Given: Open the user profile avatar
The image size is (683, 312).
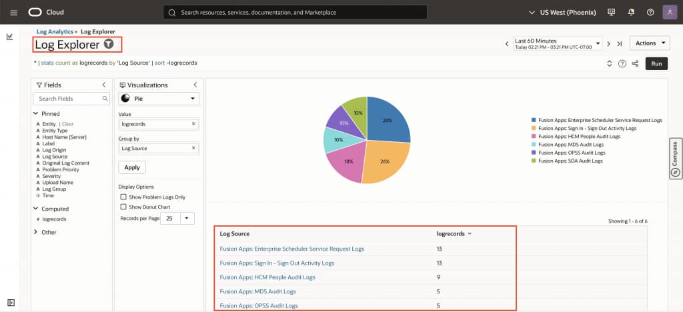Looking at the screenshot, I should click(670, 12).
